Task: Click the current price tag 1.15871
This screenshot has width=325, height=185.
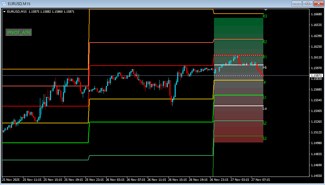Action: [x=316, y=75]
